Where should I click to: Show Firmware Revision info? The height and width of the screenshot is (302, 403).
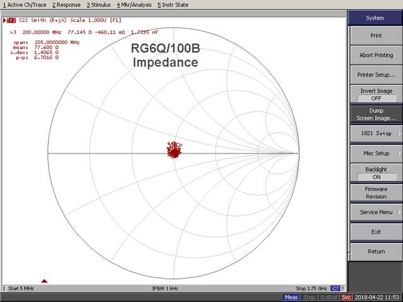[376, 193]
